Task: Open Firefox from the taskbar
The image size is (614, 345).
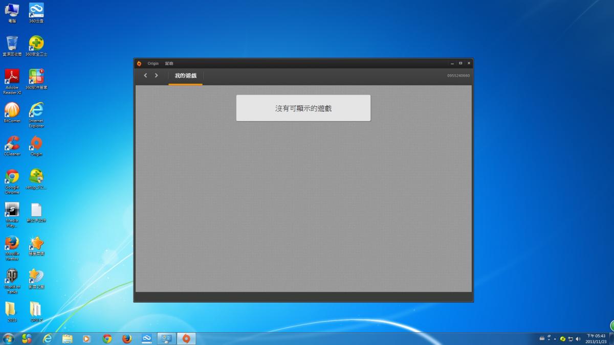Action: tap(127, 338)
